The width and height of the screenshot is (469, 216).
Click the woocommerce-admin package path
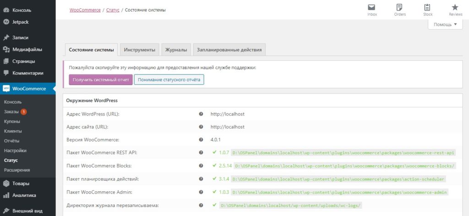tap(339, 192)
